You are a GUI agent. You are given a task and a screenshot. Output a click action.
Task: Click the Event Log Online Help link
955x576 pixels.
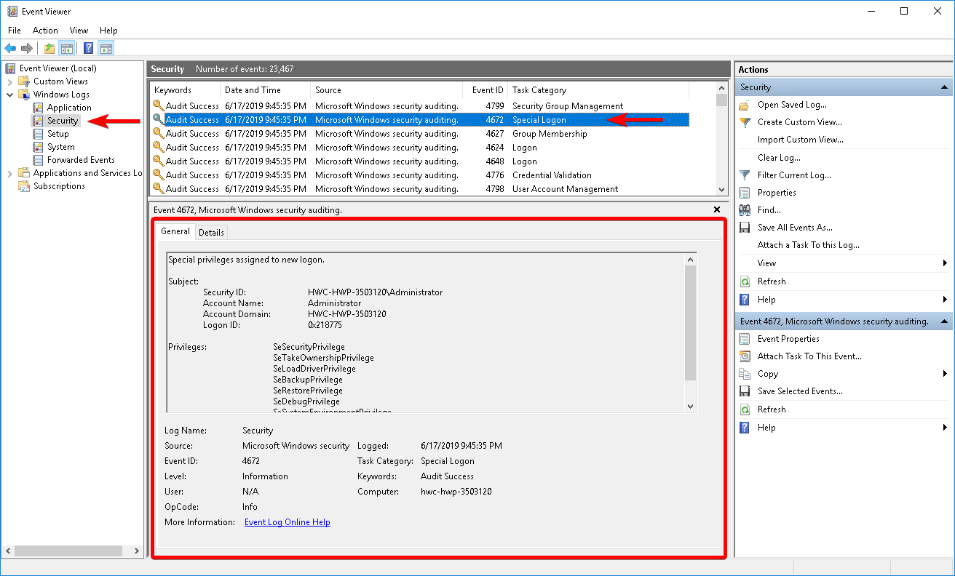(287, 521)
